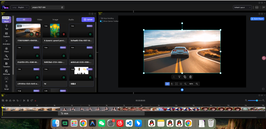Delete the car road video from media
The image size is (266, 129).
coord(37,34)
